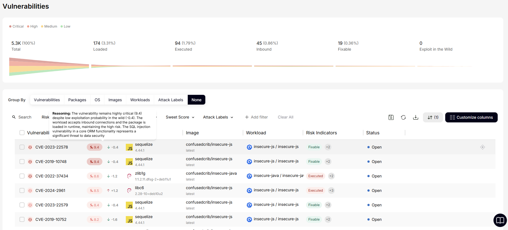Expand the Sweet Score filter dropdown
Screen dimensions: 508x230
pyautogui.click(x=180, y=117)
